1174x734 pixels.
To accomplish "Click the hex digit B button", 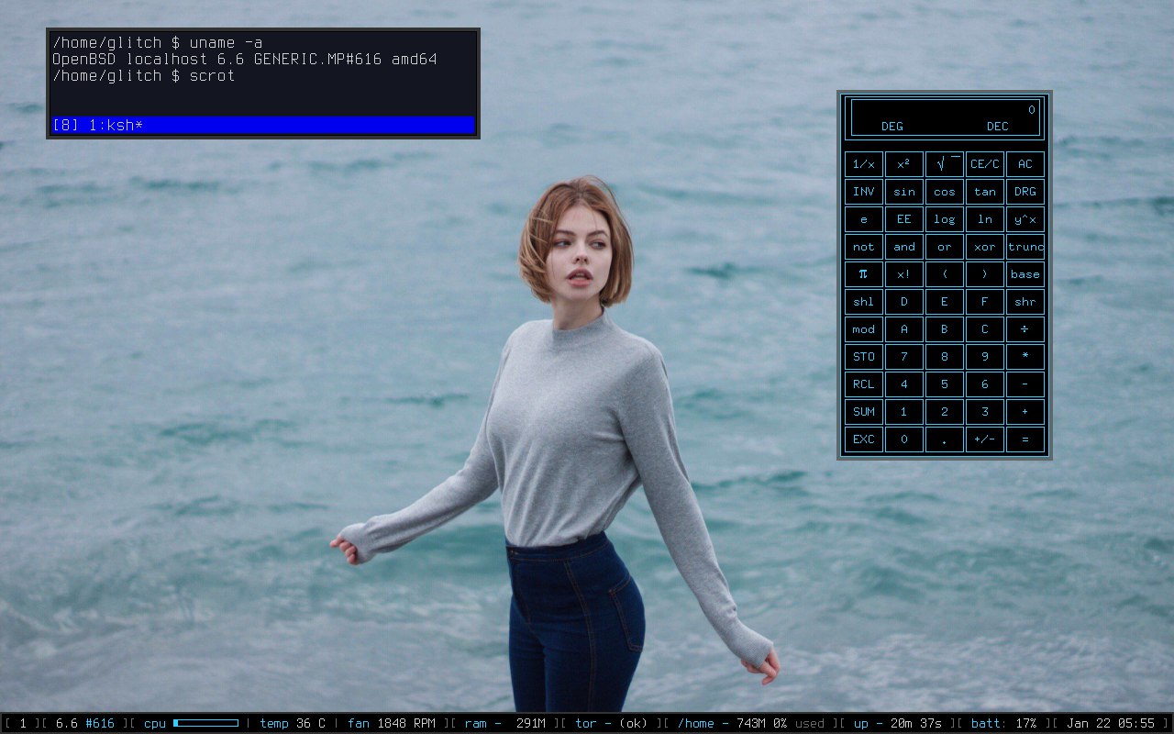I will [x=945, y=329].
